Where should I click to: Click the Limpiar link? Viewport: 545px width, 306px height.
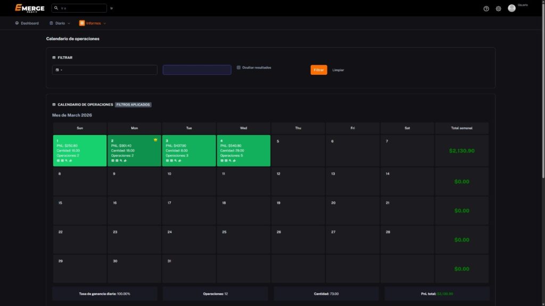[338, 70]
